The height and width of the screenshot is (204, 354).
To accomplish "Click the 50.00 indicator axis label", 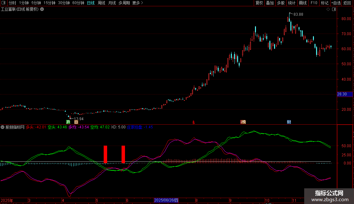I will coord(346,146).
